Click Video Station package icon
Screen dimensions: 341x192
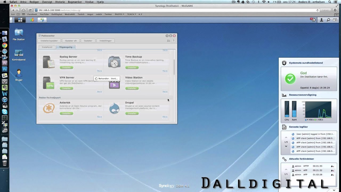coord(114,84)
